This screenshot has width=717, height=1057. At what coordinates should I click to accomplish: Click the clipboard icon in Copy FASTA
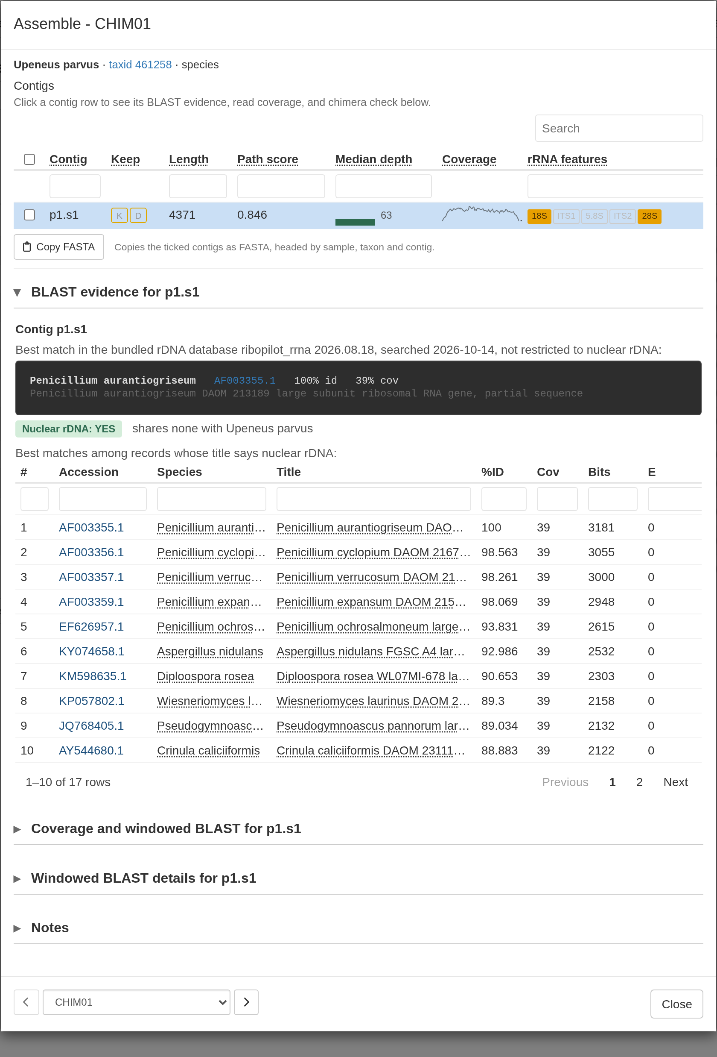[27, 247]
